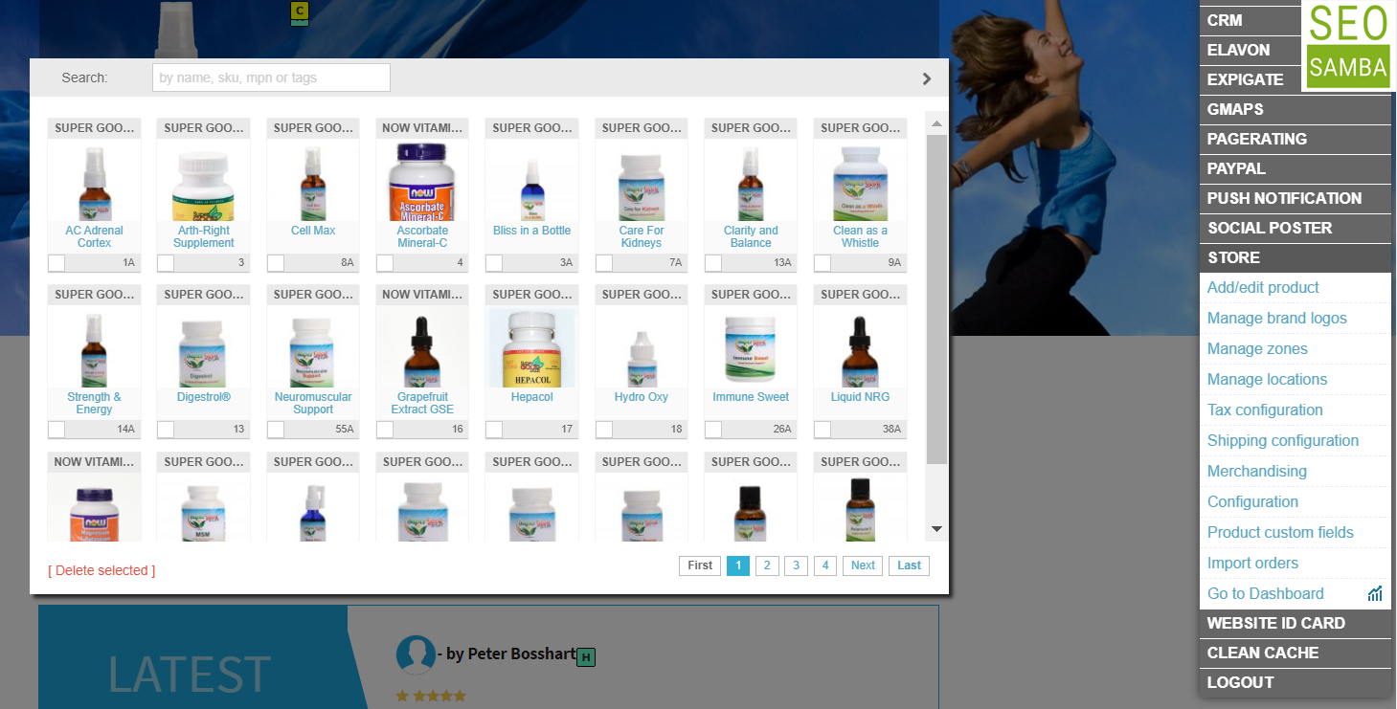Click CLEAN CACHE
This screenshot has width=1397, height=709.
click(x=1296, y=653)
